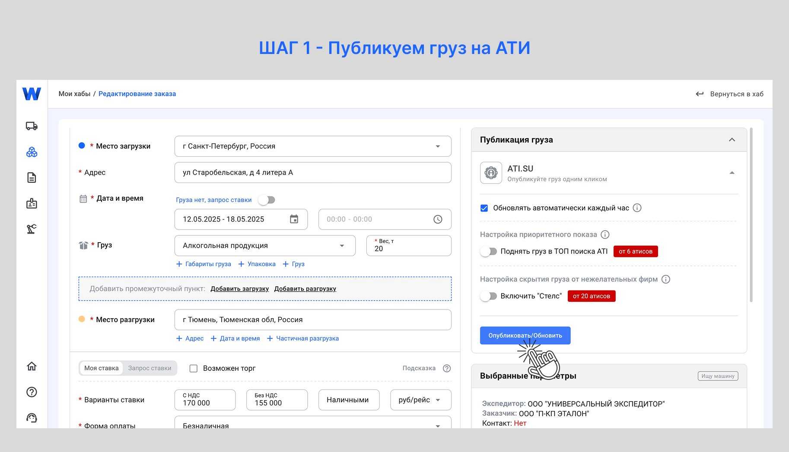Screen dimensions: 789x452
Task: Go to Мои хабы breadcrumb
Action: (x=74, y=94)
